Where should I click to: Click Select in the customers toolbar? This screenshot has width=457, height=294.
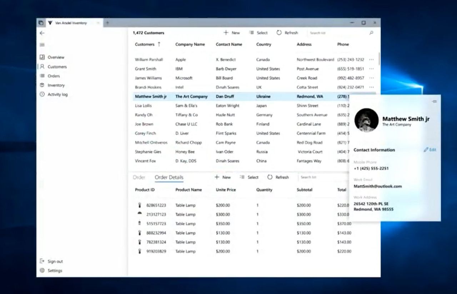258,33
